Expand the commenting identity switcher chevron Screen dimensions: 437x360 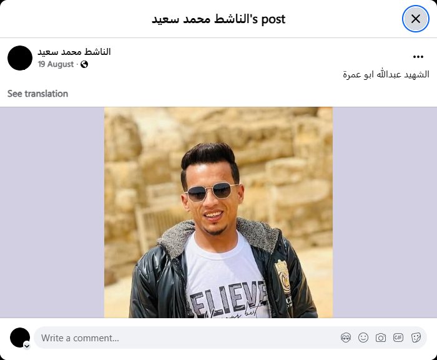pos(27,346)
